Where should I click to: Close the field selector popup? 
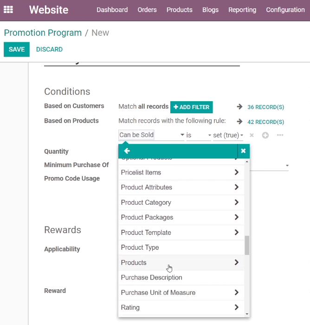click(243, 151)
